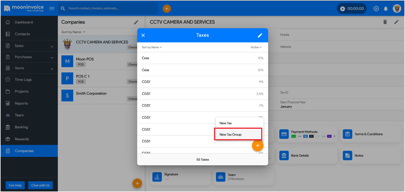Open the orange quick-add plus in the top bar

click(167, 9)
